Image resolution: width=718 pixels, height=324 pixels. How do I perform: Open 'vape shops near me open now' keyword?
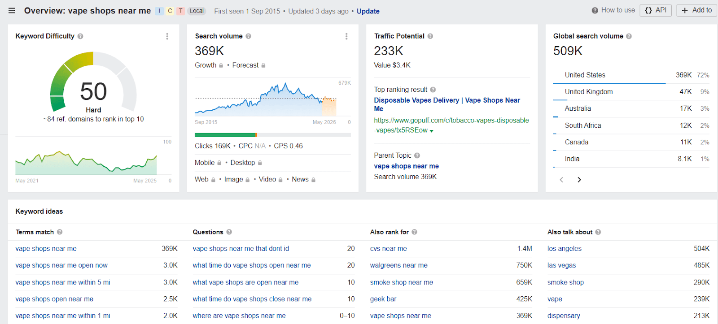pyautogui.click(x=61, y=265)
